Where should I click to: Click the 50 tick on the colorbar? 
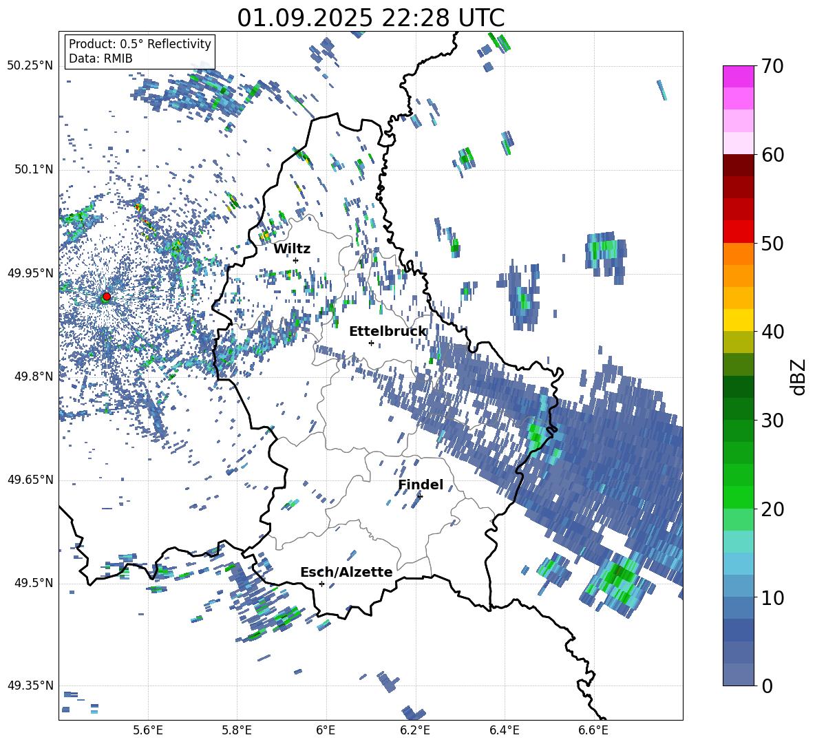coord(772,243)
